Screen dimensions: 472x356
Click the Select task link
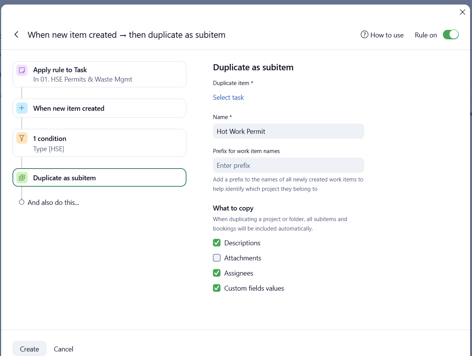tap(228, 98)
